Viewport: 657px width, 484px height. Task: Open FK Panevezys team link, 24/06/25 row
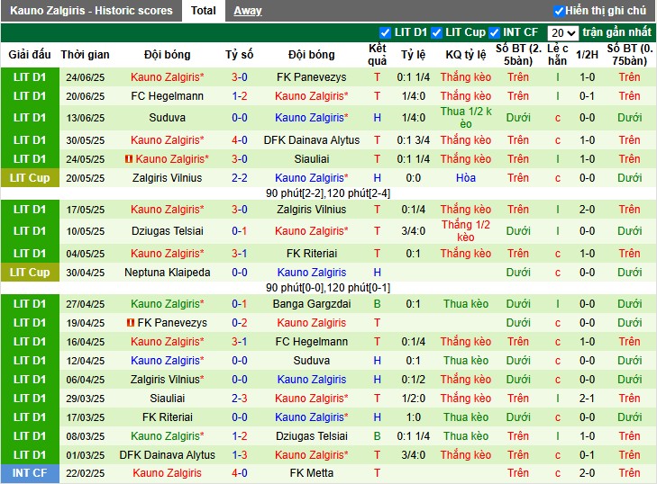coord(311,77)
